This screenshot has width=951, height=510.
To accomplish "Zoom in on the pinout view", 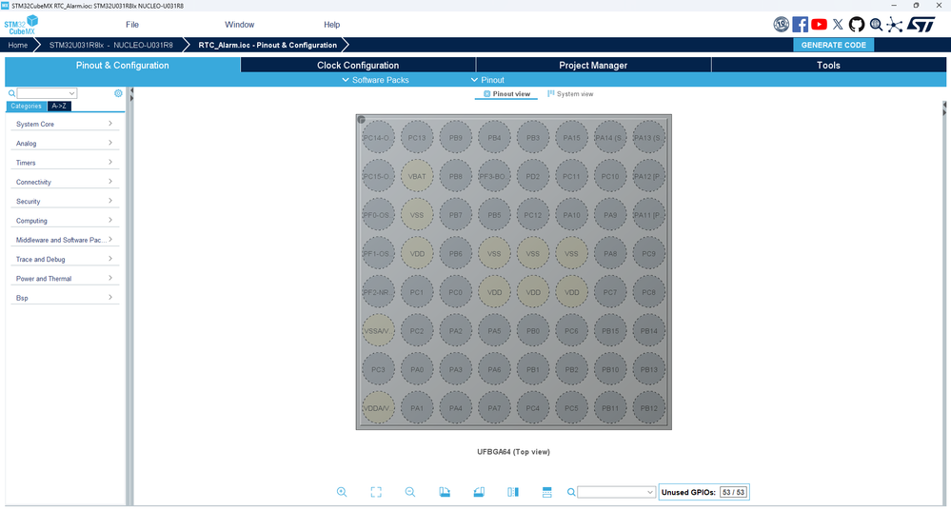I will tap(342, 492).
